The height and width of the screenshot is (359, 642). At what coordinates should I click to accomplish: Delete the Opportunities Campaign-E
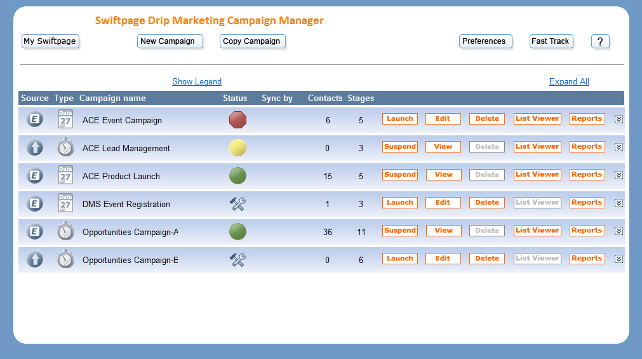click(x=487, y=259)
